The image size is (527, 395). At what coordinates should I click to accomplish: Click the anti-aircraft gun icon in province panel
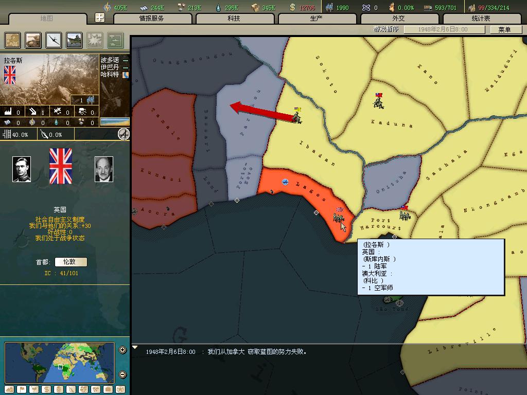82,112
